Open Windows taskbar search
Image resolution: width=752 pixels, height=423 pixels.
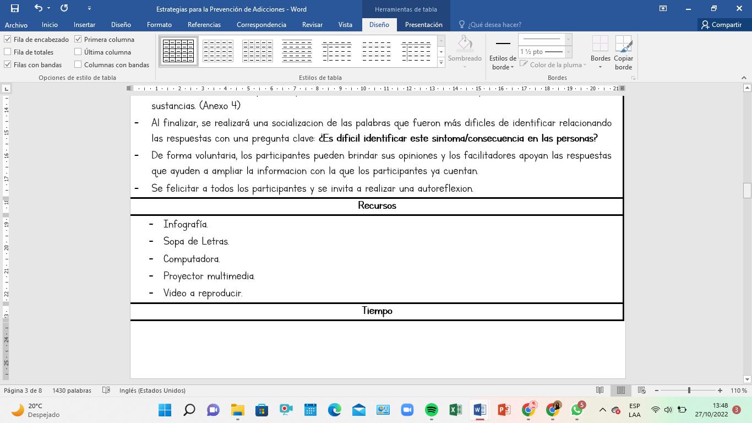(189, 410)
